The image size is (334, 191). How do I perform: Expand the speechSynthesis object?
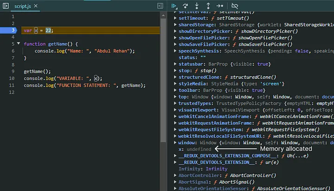pyautogui.click(x=175, y=51)
